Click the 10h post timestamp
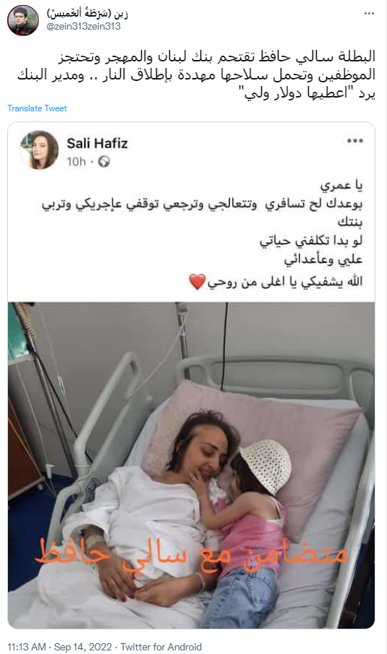Image resolution: width=387 pixels, height=654 pixels. [x=77, y=161]
